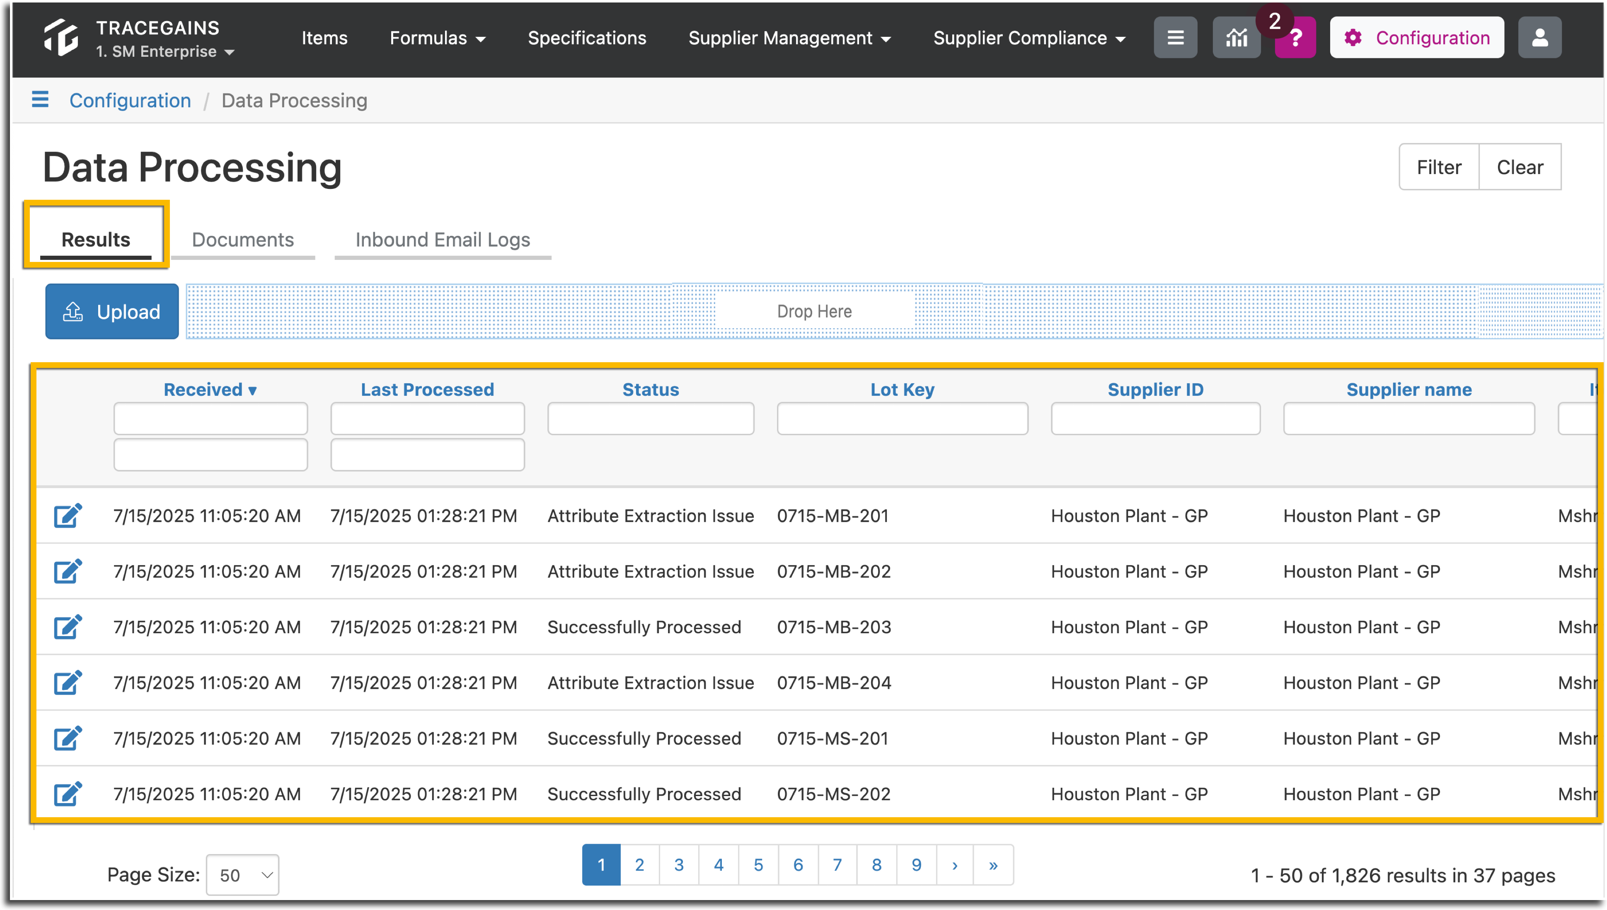Go to page 1 in pagination
Screen dimensions: 1607x910
tap(601, 864)
